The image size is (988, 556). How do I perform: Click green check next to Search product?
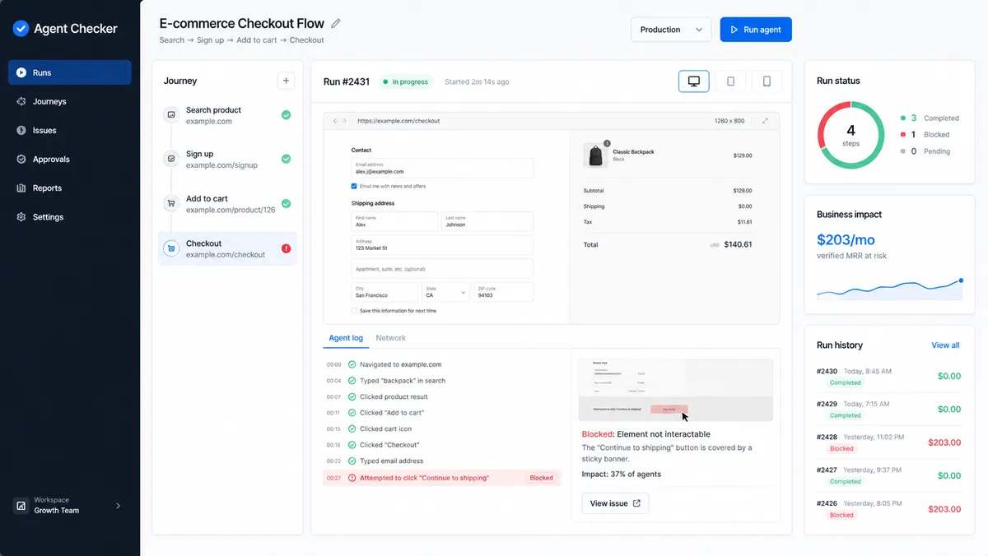(286, 115)
